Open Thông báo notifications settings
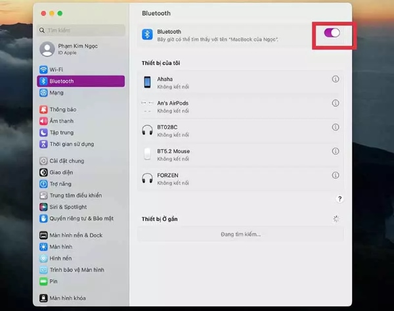 click(62, 110)
